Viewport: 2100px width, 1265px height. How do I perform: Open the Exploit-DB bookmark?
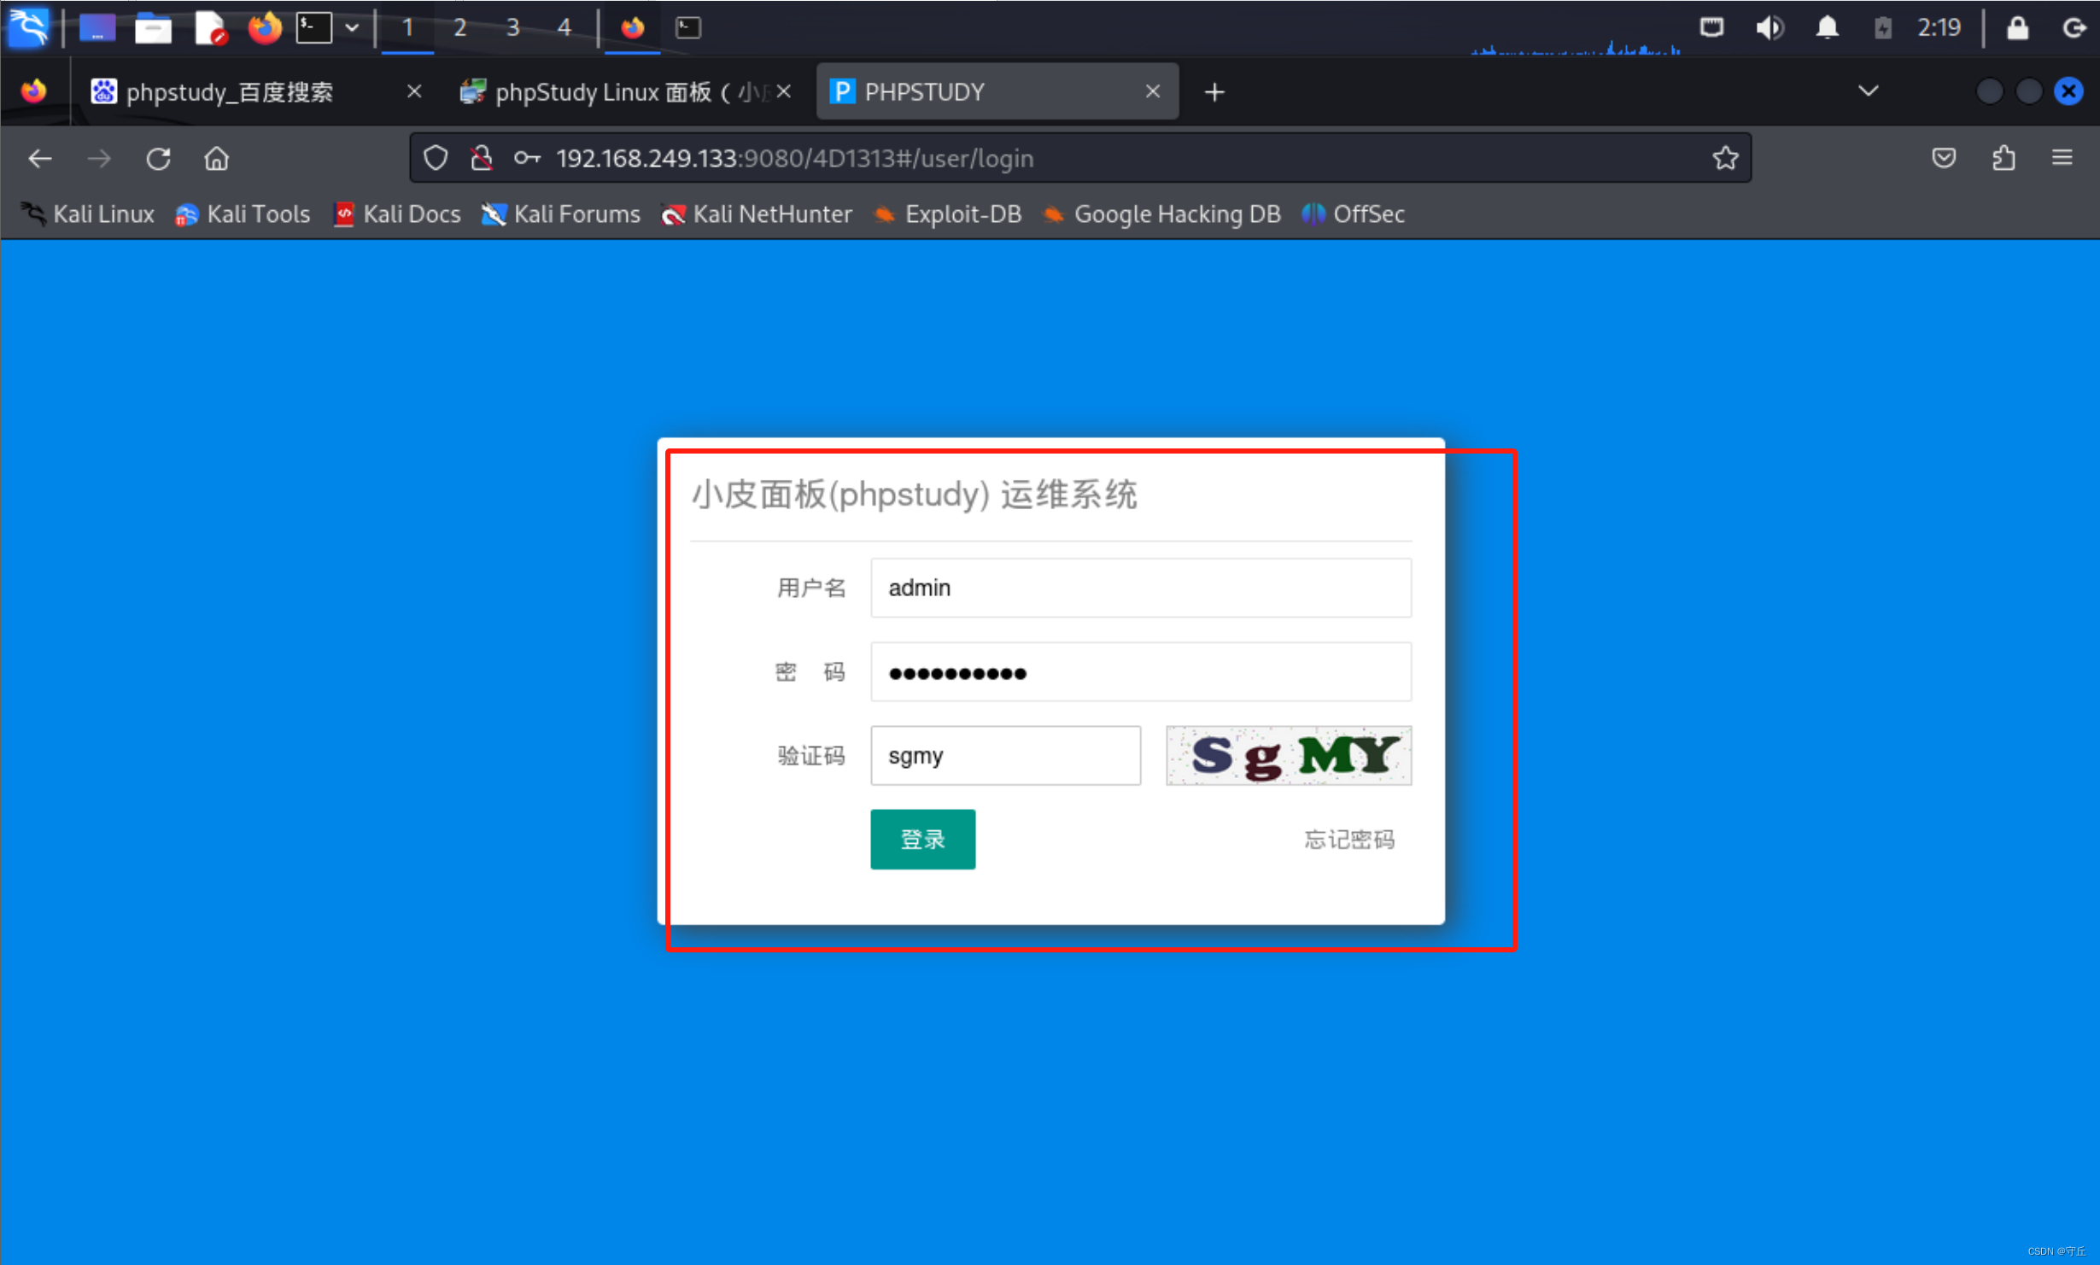tap(948, 214)
